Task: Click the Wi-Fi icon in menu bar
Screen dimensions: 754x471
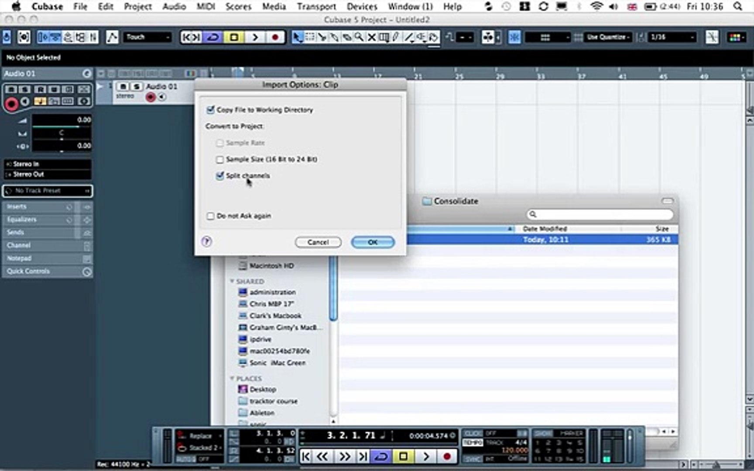Action: pyautogui.click(x=596, y=7)
